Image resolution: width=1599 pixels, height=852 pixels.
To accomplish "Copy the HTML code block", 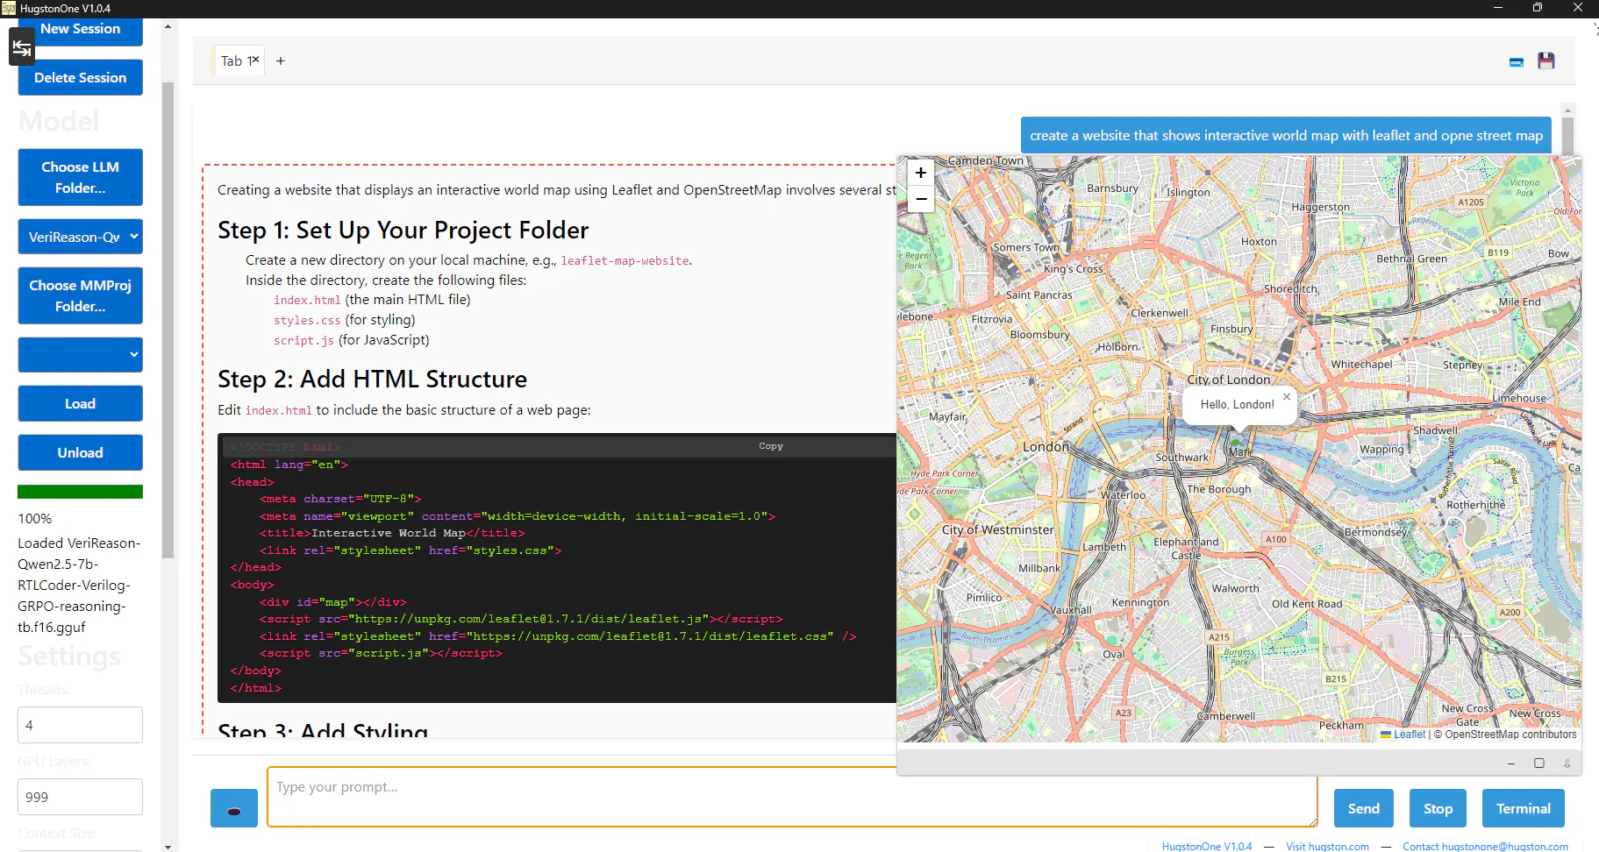I will point(771,446).
